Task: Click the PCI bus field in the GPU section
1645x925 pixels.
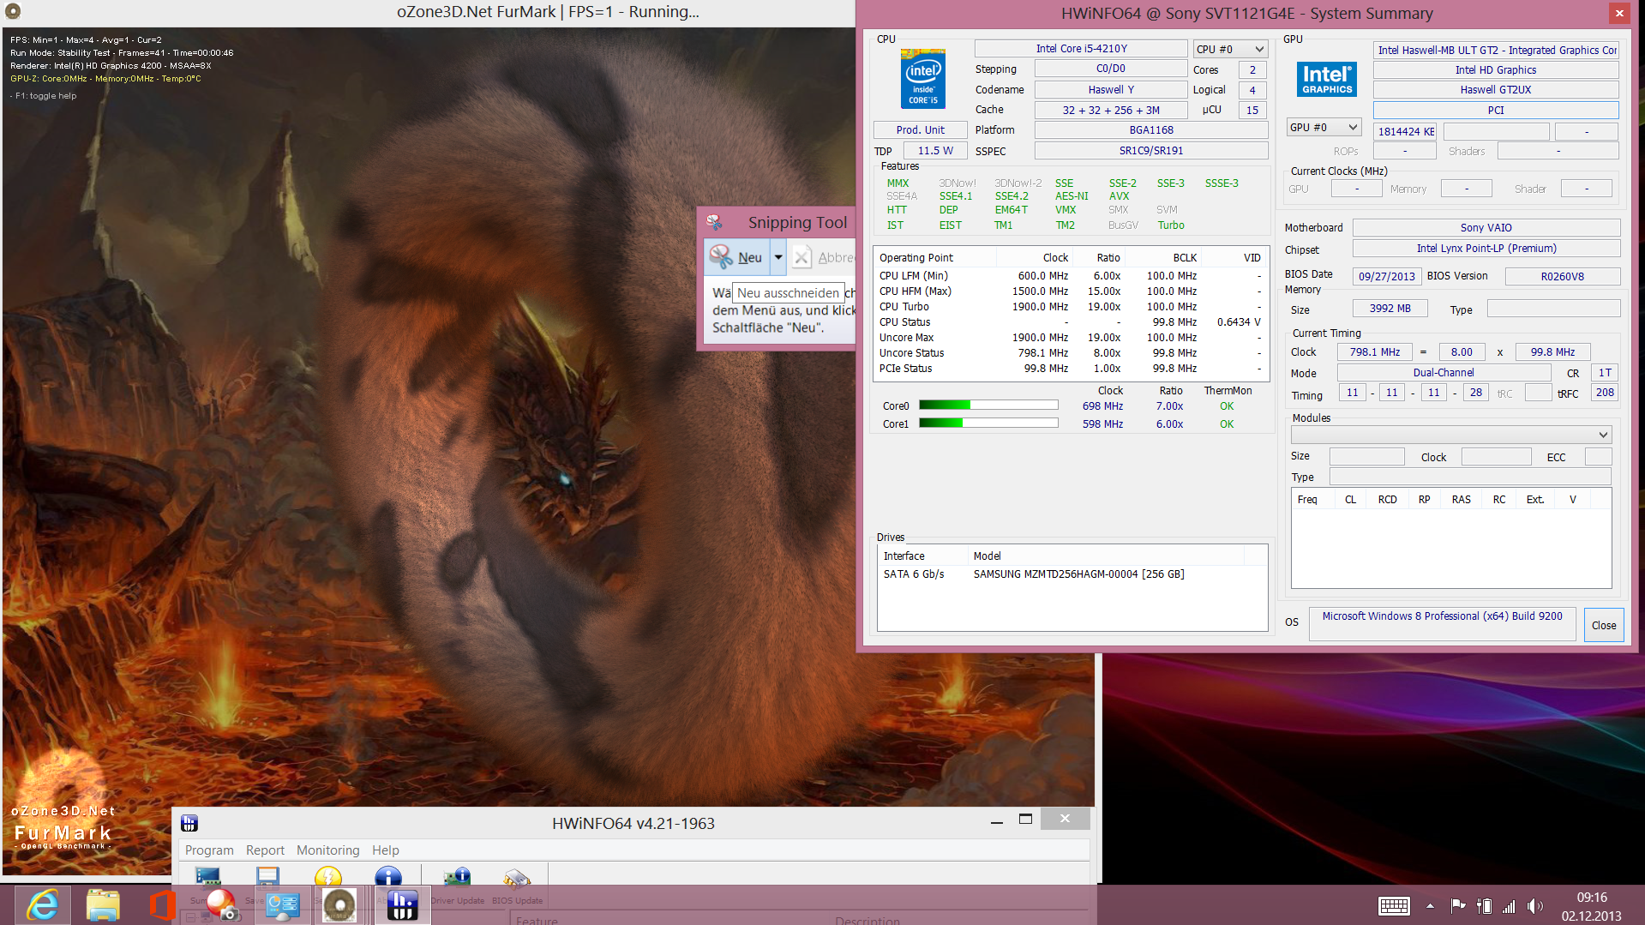Action: (x=1496, y=110)
